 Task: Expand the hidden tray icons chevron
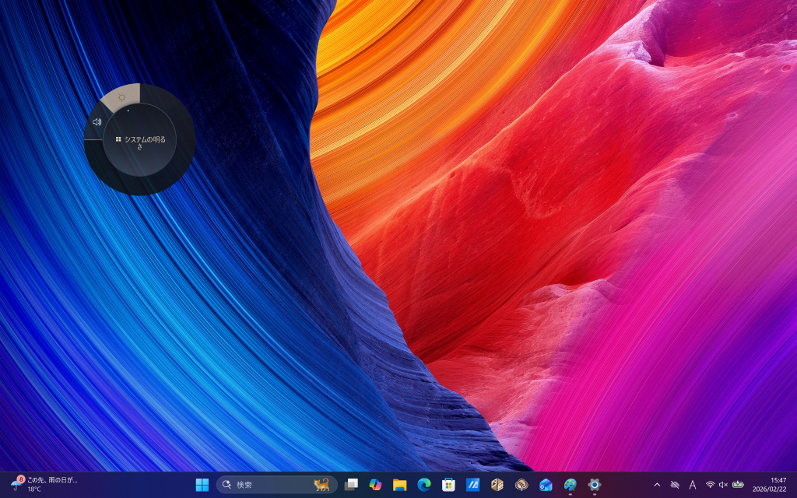pyautogui.click(x=657, y=485)
